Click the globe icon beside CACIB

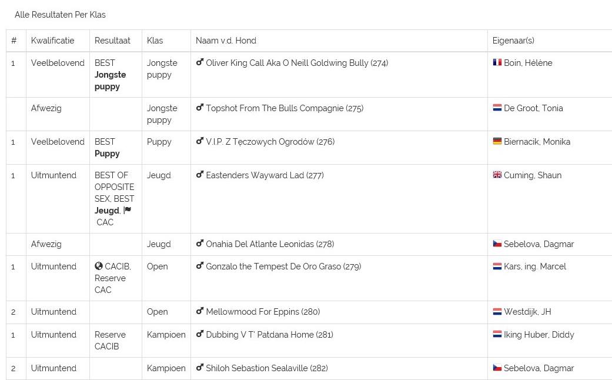(98, 266)
